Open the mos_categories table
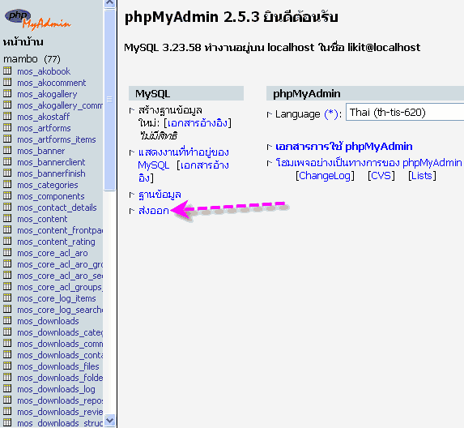This screenshot has width=464, height=428. tap(48, 185)
